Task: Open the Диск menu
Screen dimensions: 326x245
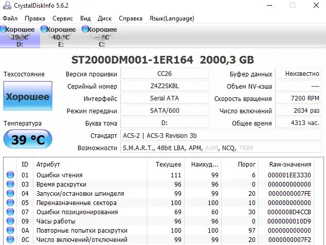Action: point(104,18)
